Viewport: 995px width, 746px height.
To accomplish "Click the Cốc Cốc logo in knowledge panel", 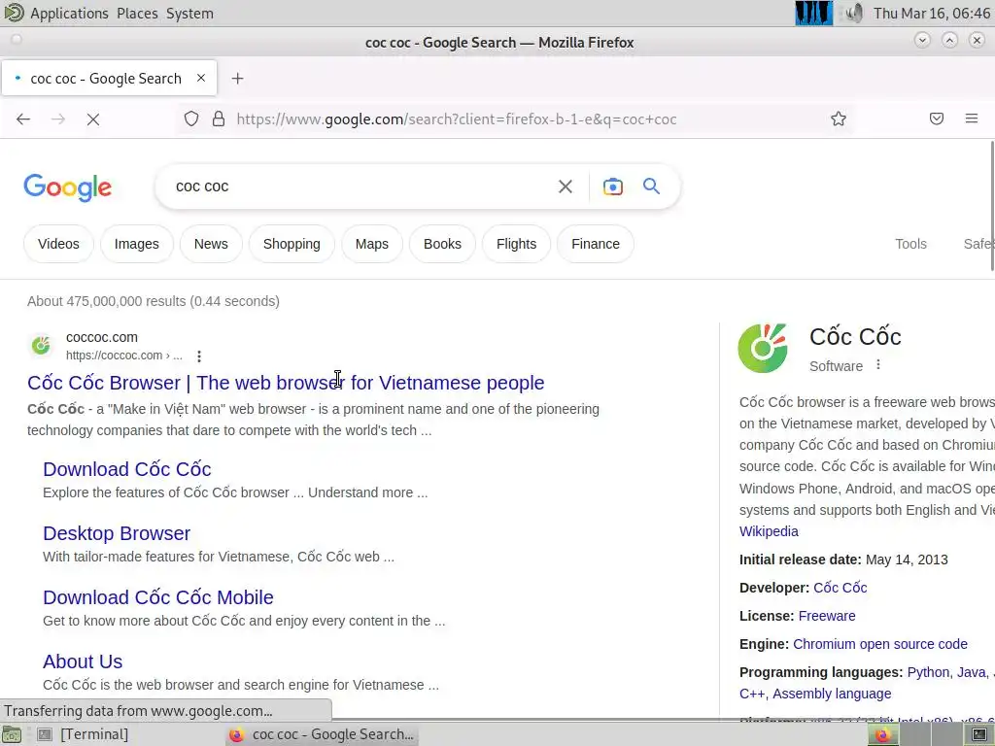I will point(764,348).
